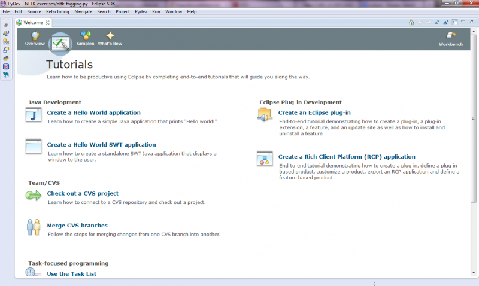Open Check out a CVS project tutorial

coord(83,193)
